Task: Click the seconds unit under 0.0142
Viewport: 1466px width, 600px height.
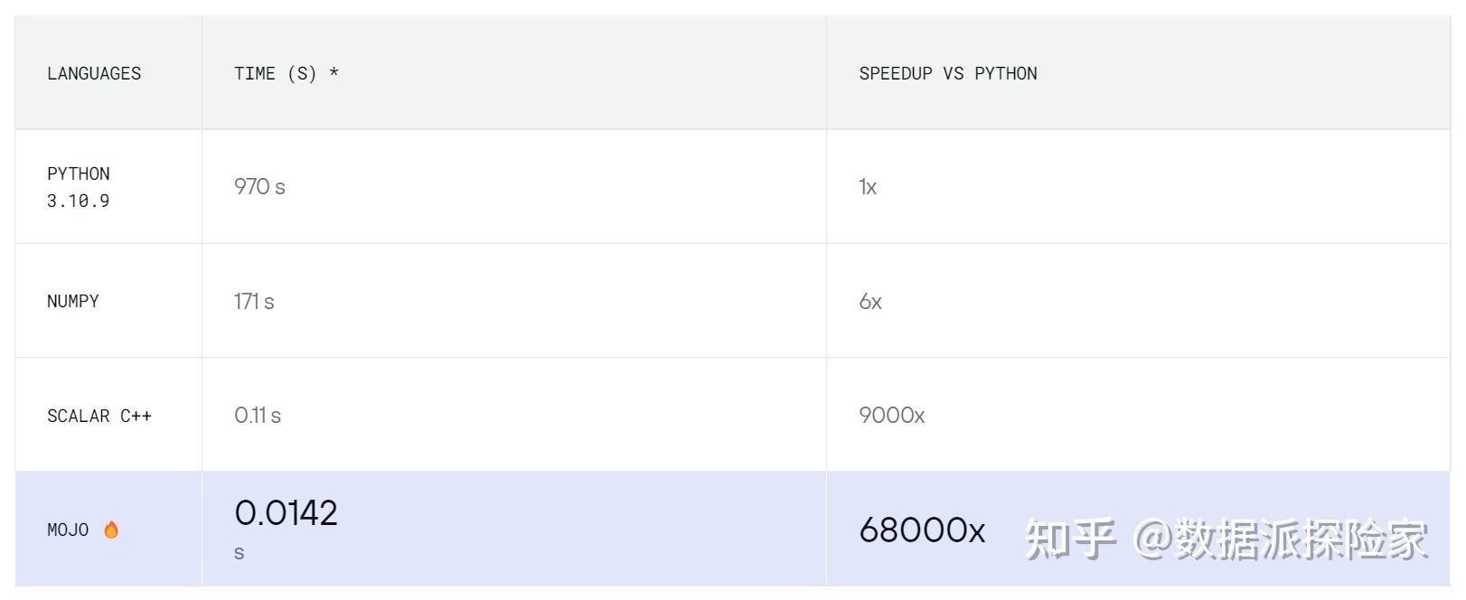Action: [240, 553]
